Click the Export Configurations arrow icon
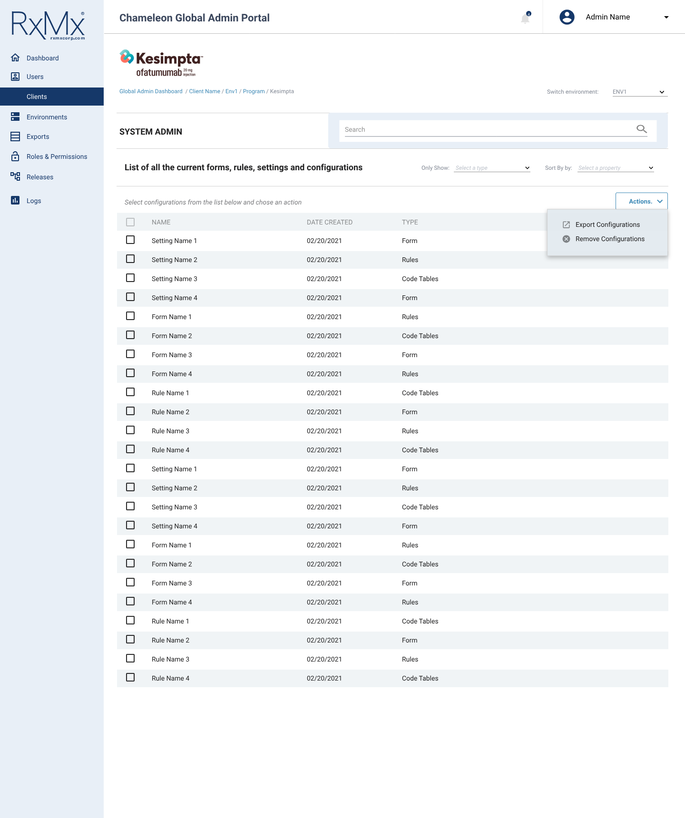 pyautogui.click(x=566, y=224)
